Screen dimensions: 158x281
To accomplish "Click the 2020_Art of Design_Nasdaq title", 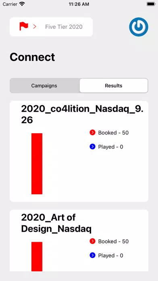I will [56, 223].
